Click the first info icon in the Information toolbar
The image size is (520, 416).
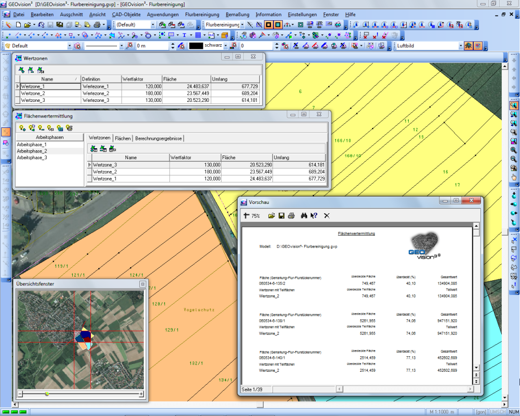[356, 24]
